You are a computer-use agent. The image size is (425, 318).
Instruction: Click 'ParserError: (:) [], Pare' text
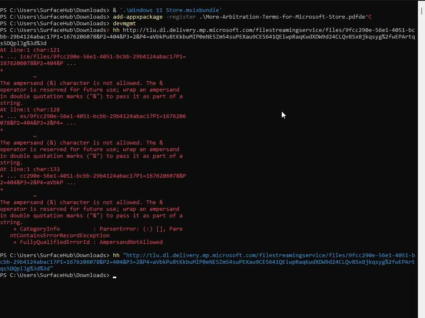click(x=141, y=229)
